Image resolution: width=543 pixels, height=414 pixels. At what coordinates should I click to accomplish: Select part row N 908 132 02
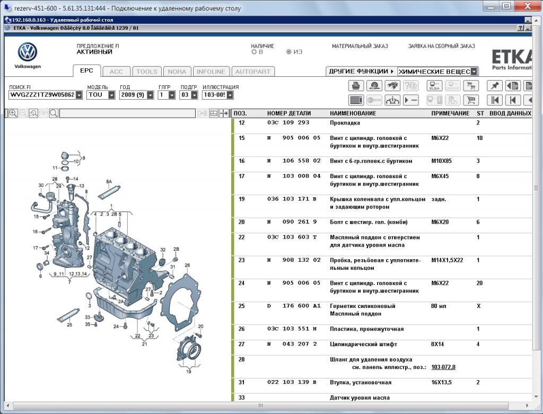pyautogui.click(x=383, y=264)
